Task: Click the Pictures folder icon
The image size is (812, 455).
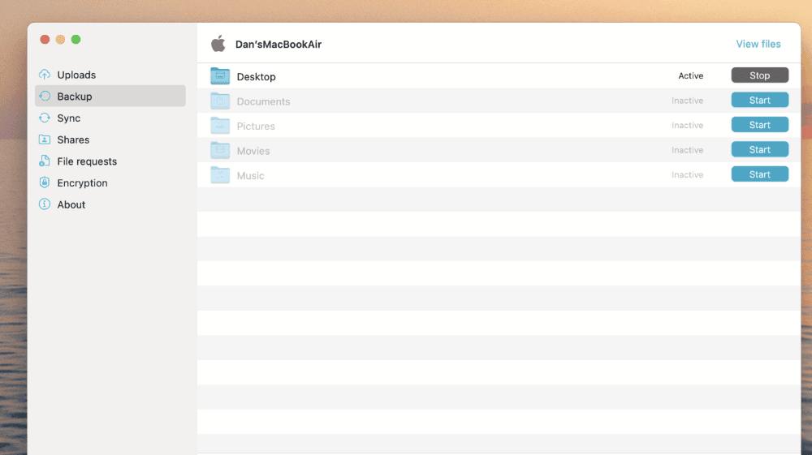Action: (220, 126)
